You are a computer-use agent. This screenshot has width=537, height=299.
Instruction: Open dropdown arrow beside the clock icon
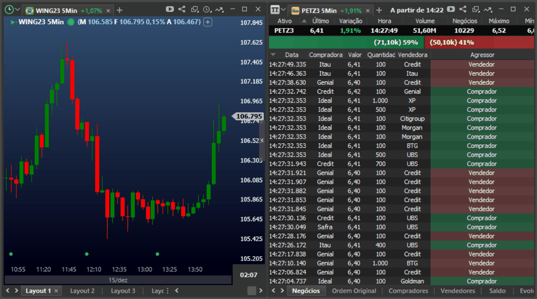click(18, 9)
